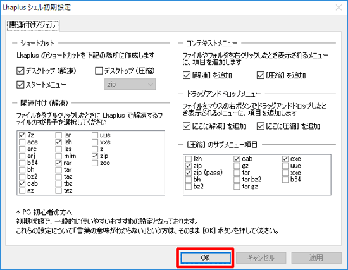Check xxe in compress submenu list
This screenshot has height=270, width=348.
285,173
